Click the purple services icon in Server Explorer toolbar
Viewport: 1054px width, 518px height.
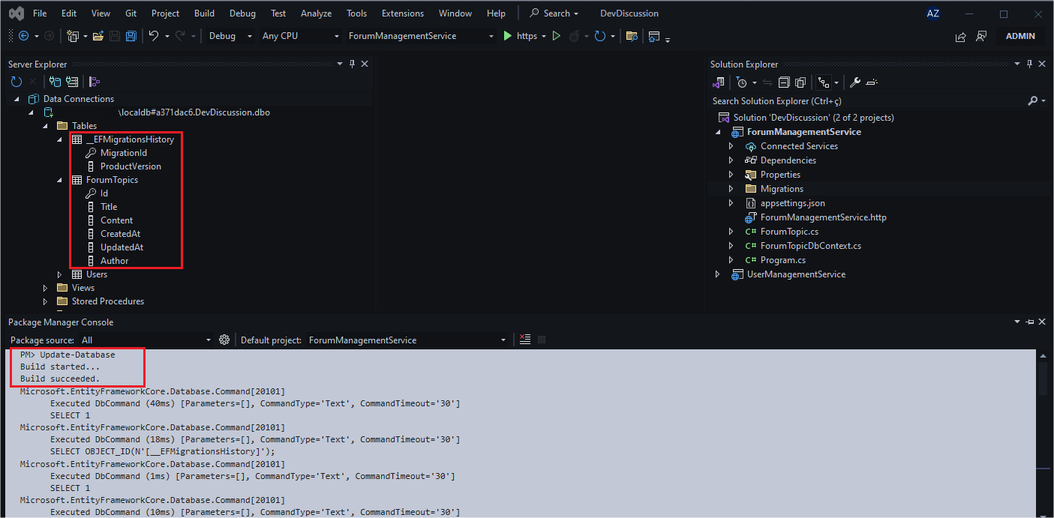pyautogui.click(x=95, y=82)
